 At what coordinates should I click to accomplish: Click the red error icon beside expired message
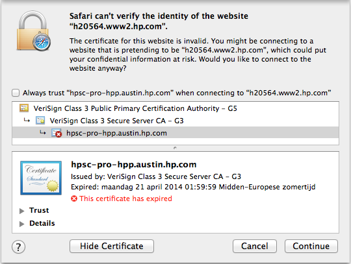74,198
